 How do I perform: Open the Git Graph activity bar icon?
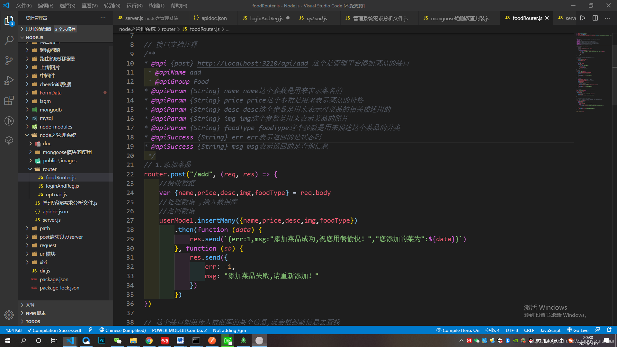[9, 121]
